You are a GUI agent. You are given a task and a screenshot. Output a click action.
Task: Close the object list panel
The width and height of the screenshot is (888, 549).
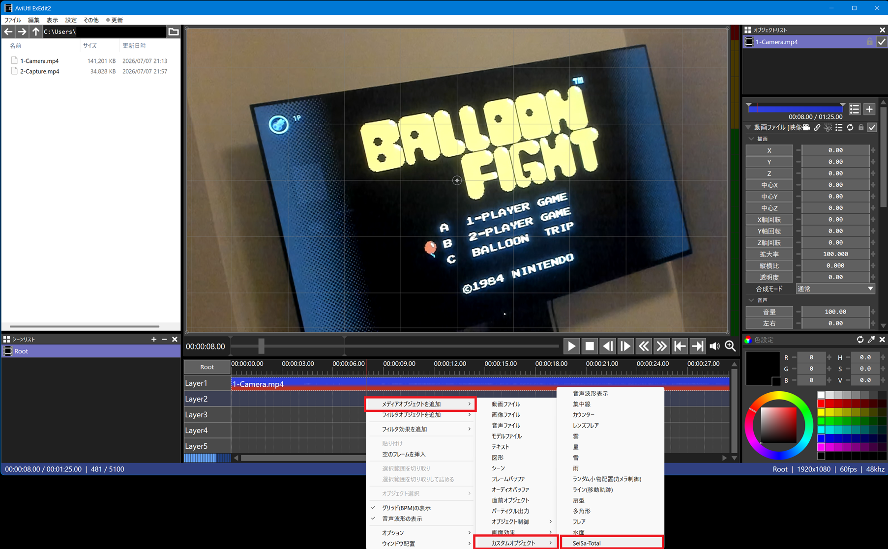tap(882, 30)
